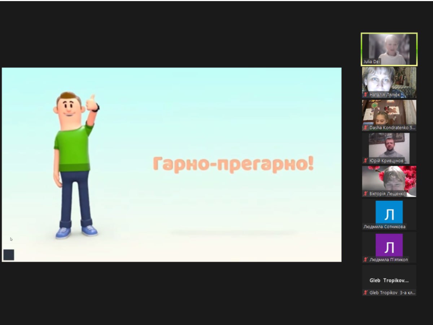Click the Людмила Сотникова name label
433x325 pixels.
(x=384, y=227)
